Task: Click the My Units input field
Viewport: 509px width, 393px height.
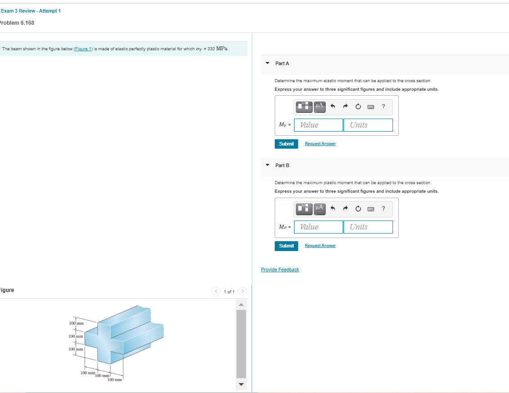Action: click(x=368, y=125)
